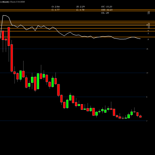
Task: Select the tallest red candlestick body
Action: [12, 58]
